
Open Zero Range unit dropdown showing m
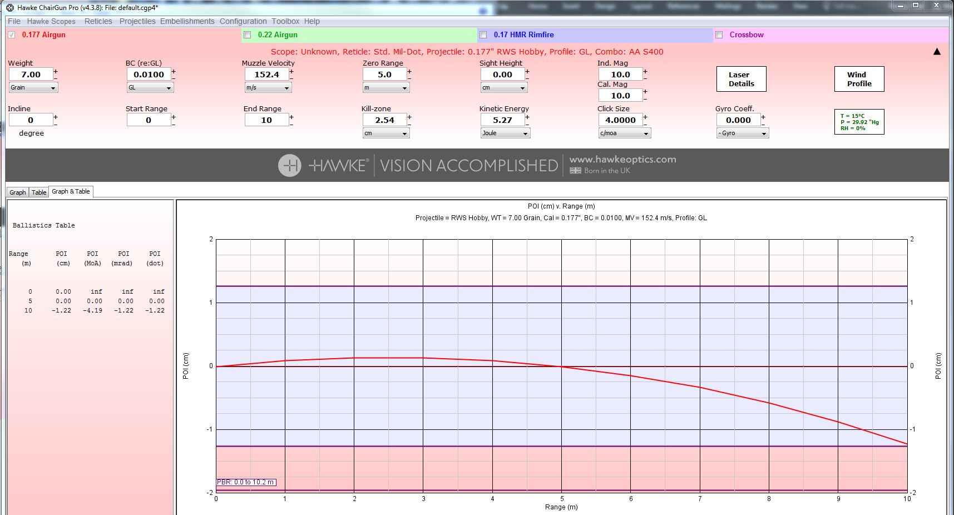click(386, 87)
